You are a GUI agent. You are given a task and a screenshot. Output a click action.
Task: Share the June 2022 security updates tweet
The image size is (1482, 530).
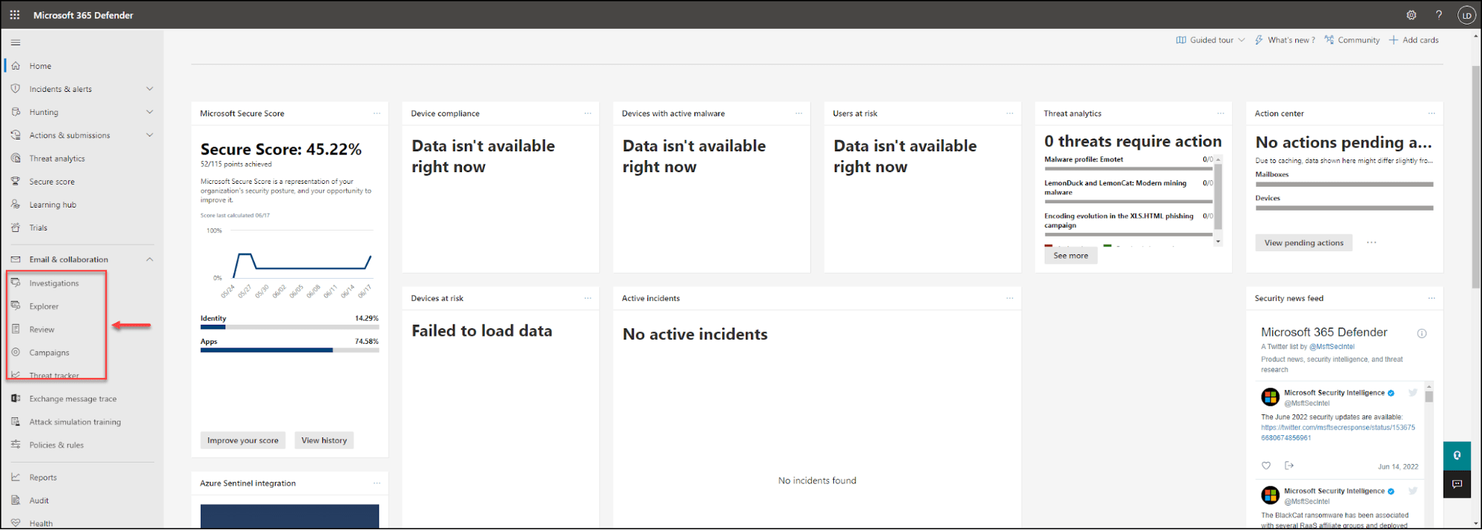coord(1289,466)
